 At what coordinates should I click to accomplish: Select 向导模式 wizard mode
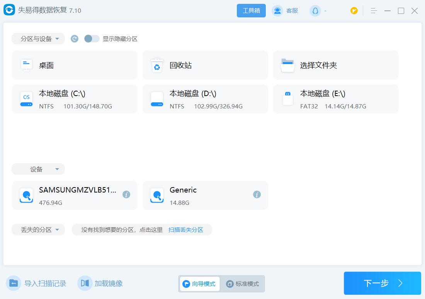click(199, 284)
